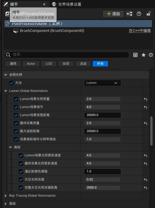Image resolution: width=155 pixels, height=208 pixels.
Task: Collapse the 高级 subsection under Lumen
Action: tap(10, 147)
